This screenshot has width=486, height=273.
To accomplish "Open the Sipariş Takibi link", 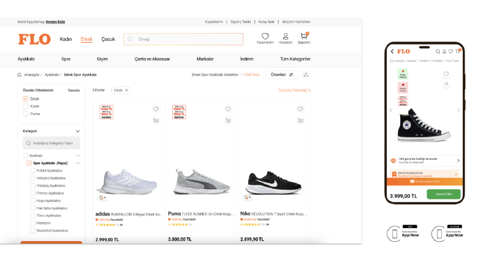I will coord(240,21).
